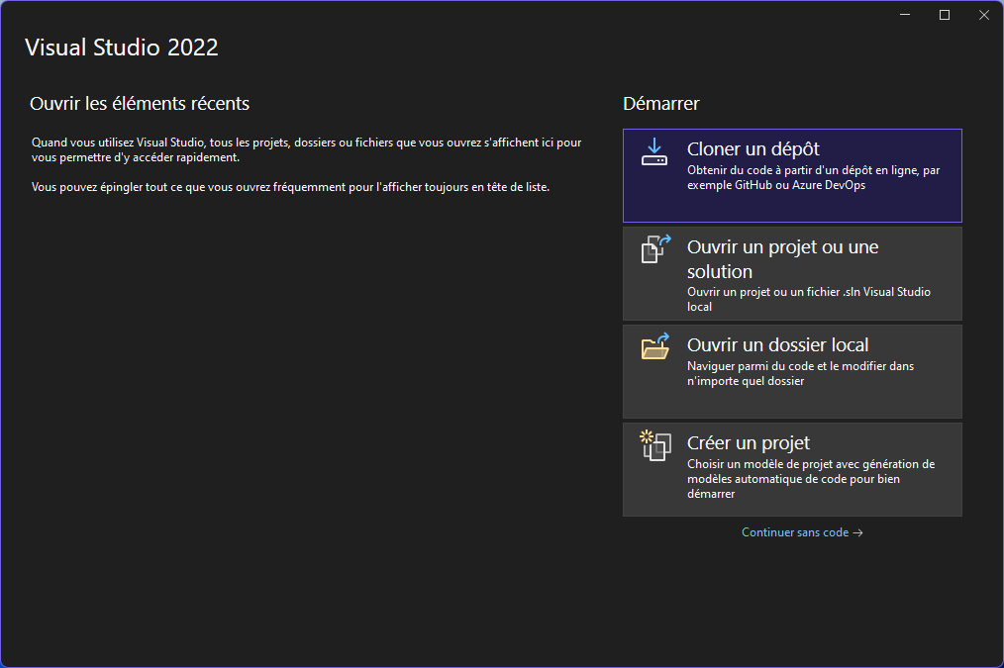
Task: Click the "Choisir un modèle de projet" description
Action: point(810,478)
